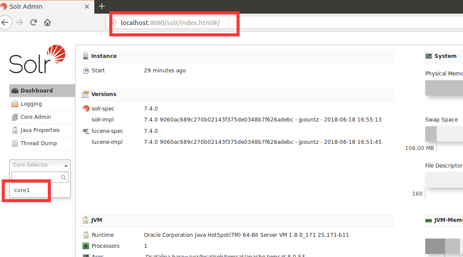Click the Processors value 1
Viewport: 463px width, 257px height.
tap(146, 246)
